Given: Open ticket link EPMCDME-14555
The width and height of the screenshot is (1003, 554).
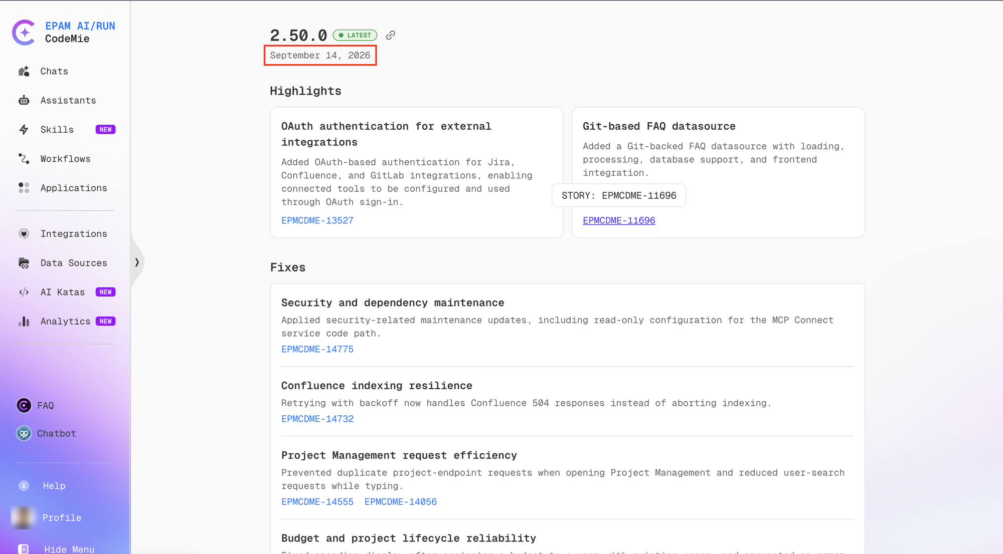Looking at the screenshot, I should pos(317,502).
